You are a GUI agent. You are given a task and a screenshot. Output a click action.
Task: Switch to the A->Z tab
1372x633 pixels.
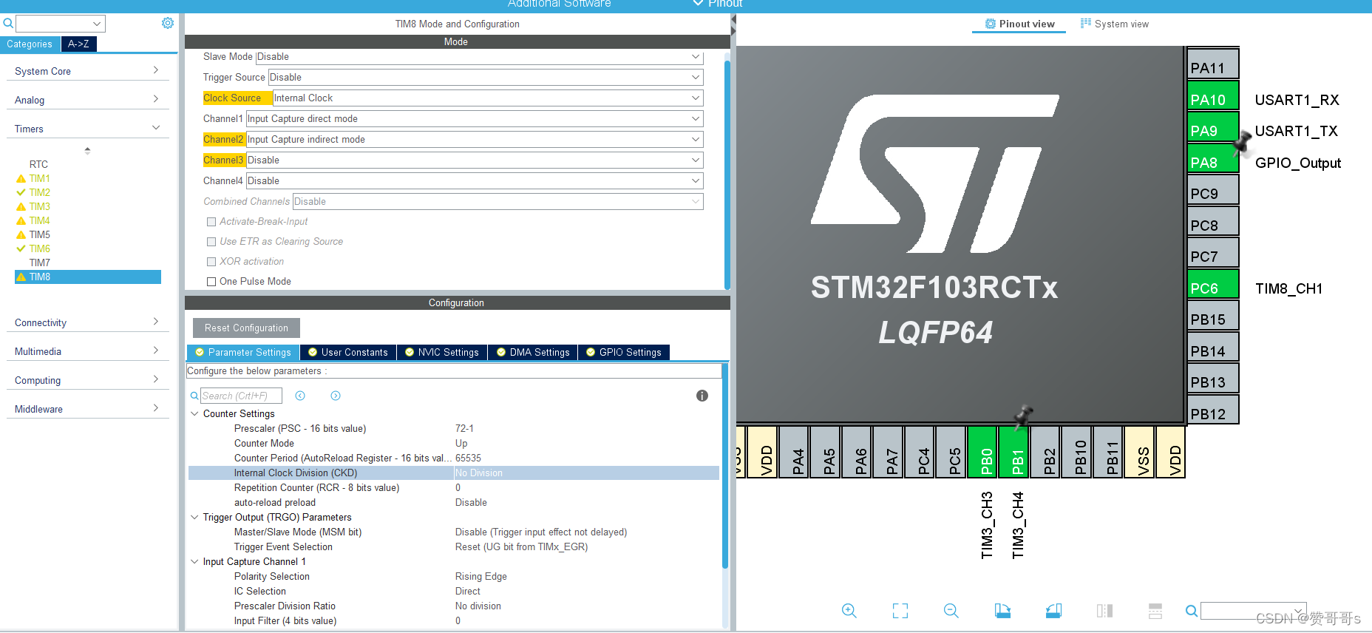click(x=78, y=44)
